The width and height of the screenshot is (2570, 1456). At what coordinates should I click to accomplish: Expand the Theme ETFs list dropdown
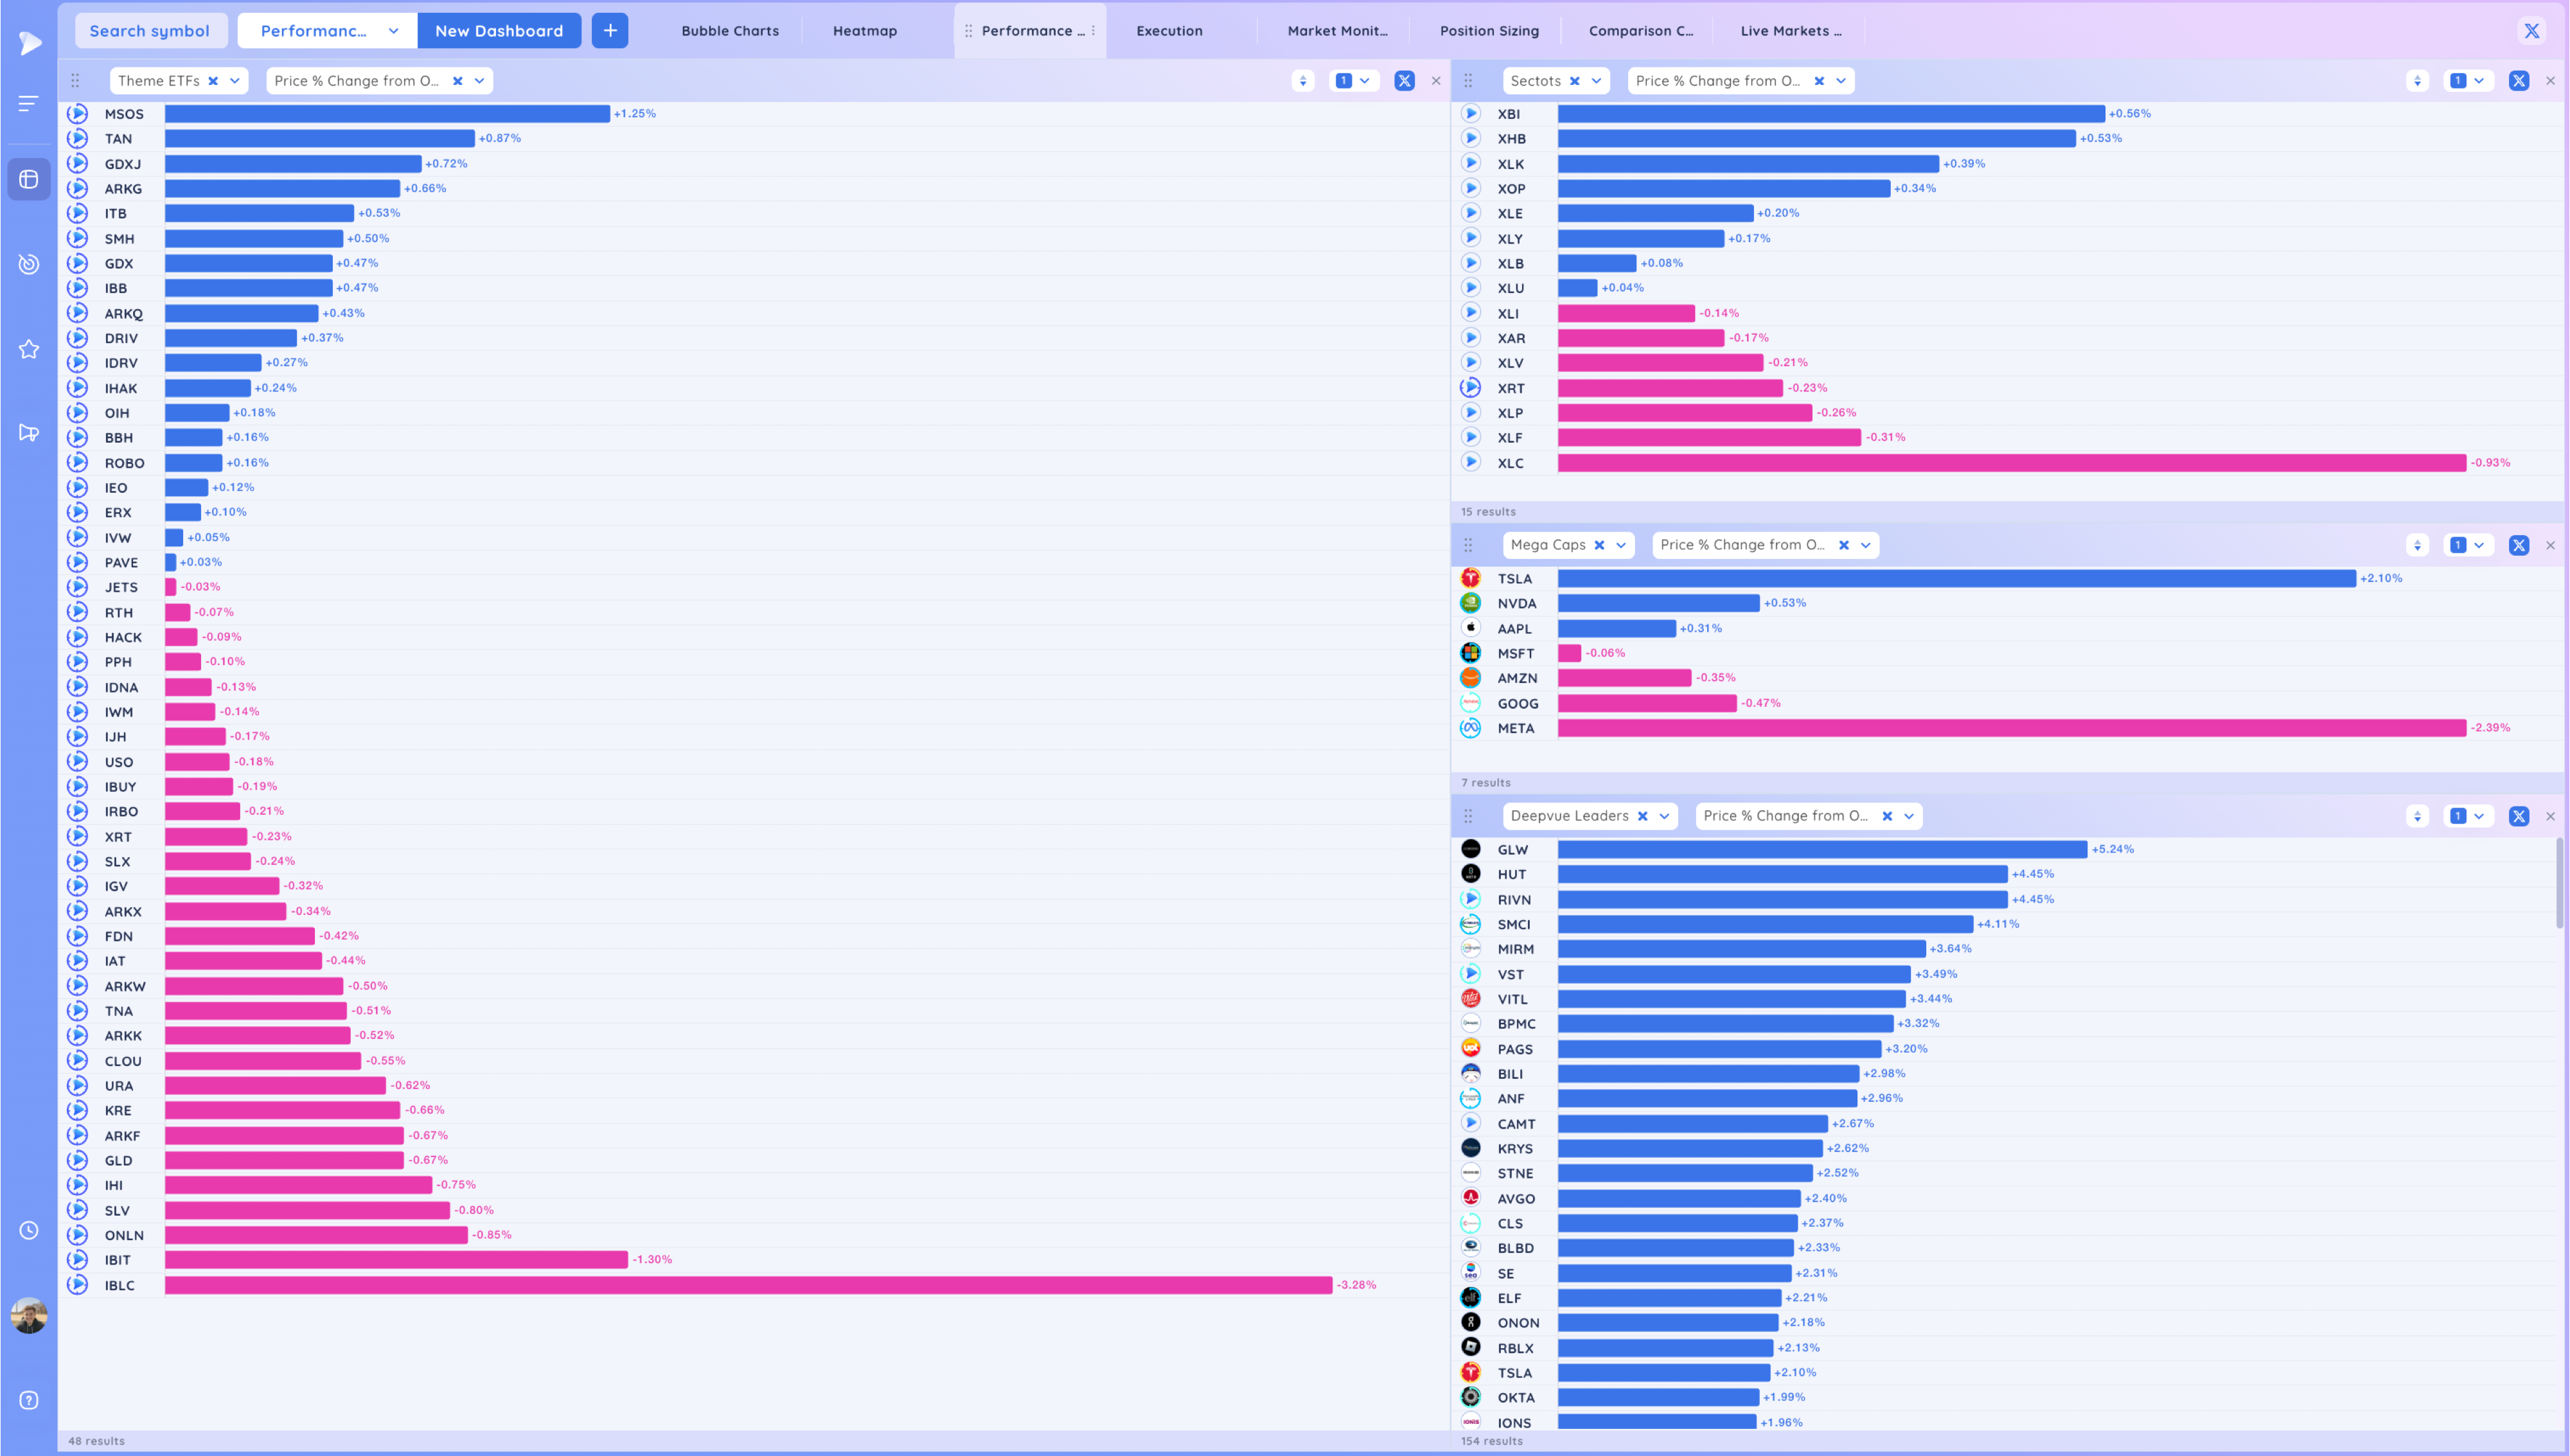point(235,81)
